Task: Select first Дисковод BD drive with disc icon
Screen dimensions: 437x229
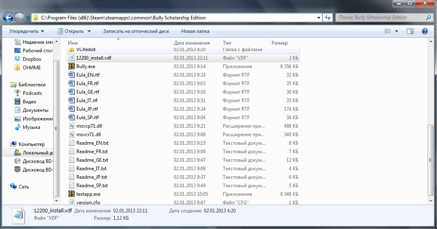Action: click(x=34, y=161)
